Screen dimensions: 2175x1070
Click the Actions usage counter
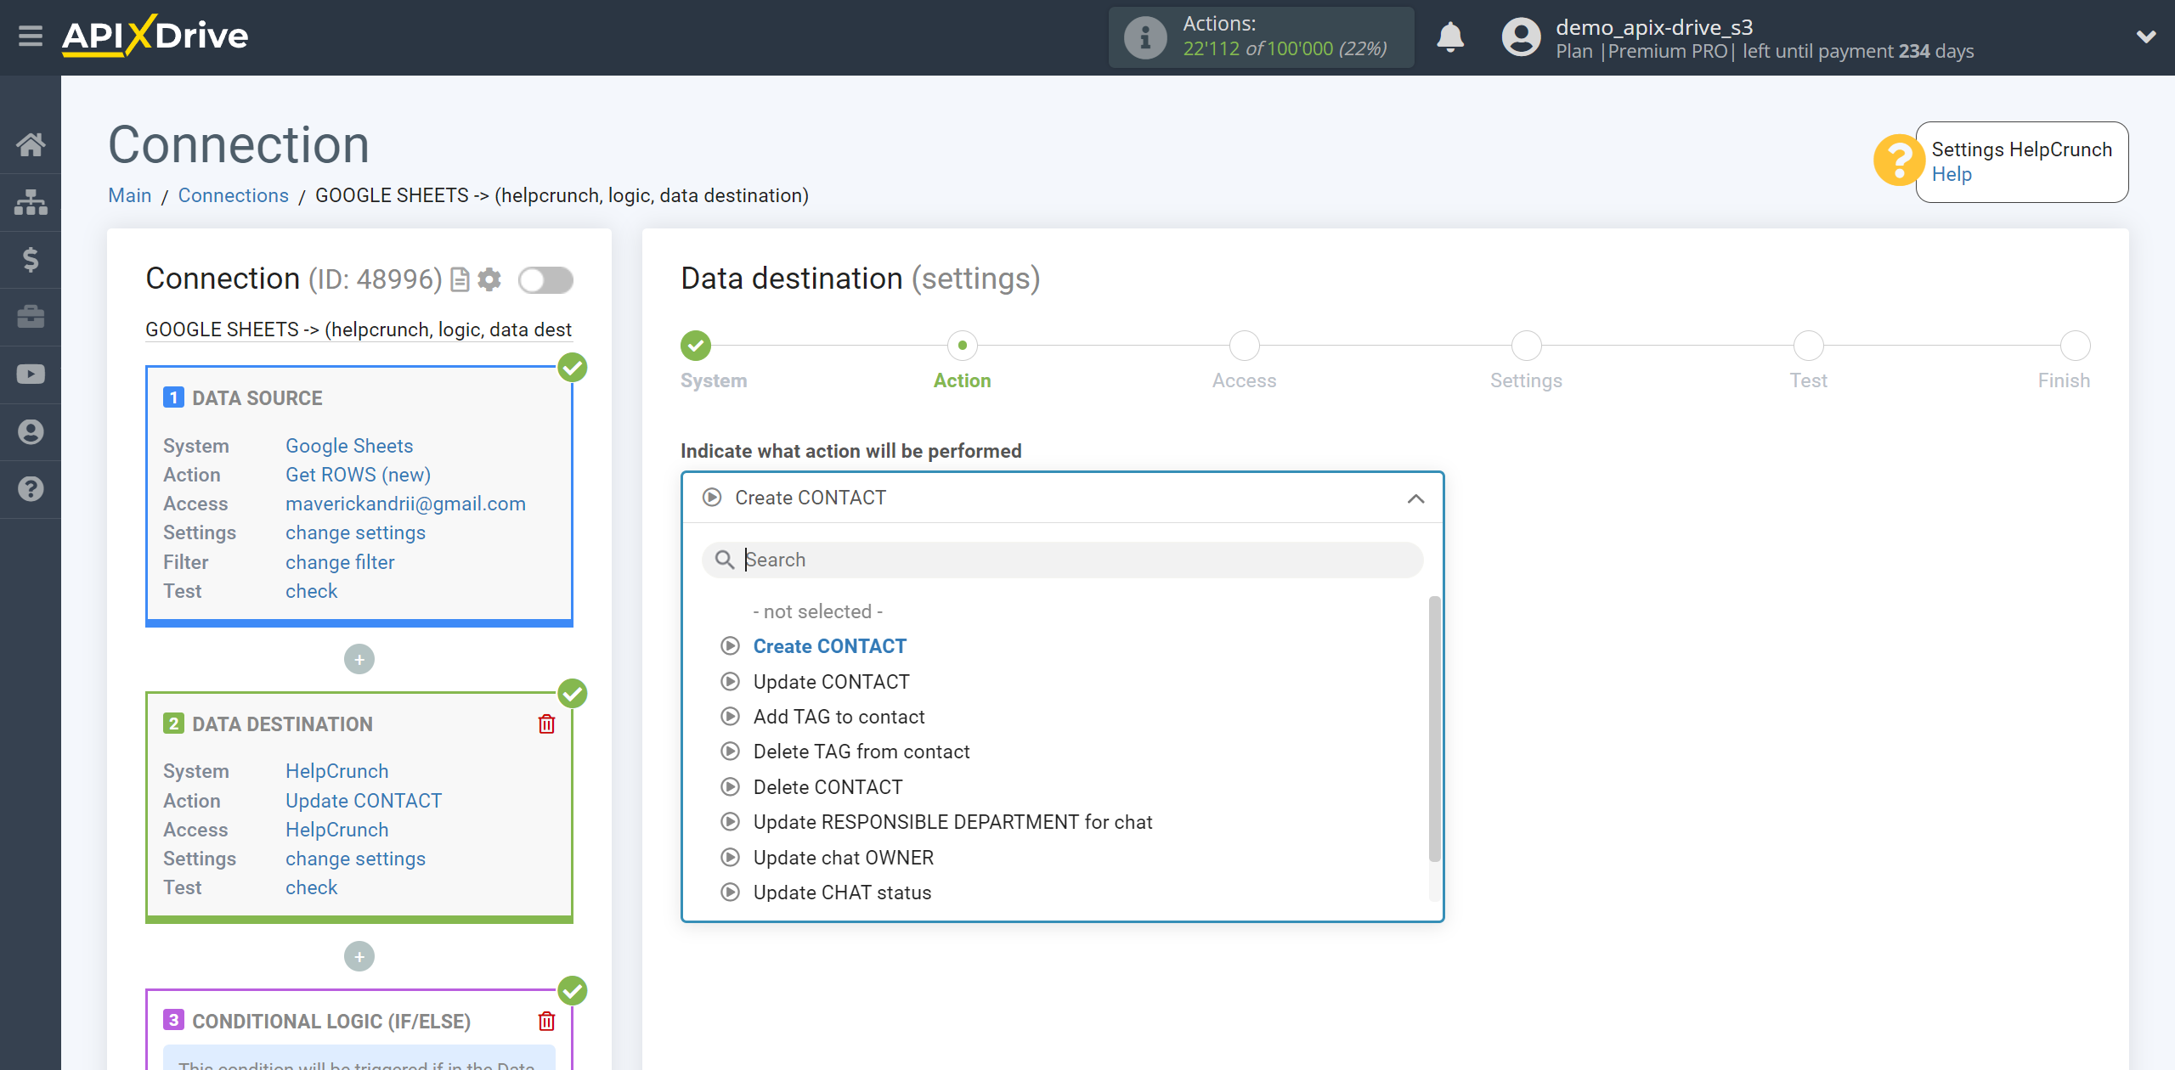1262,37
